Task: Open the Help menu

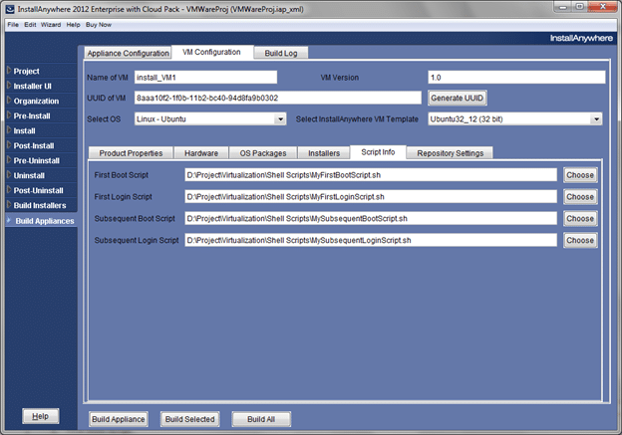Action: [x=73, y=25]
